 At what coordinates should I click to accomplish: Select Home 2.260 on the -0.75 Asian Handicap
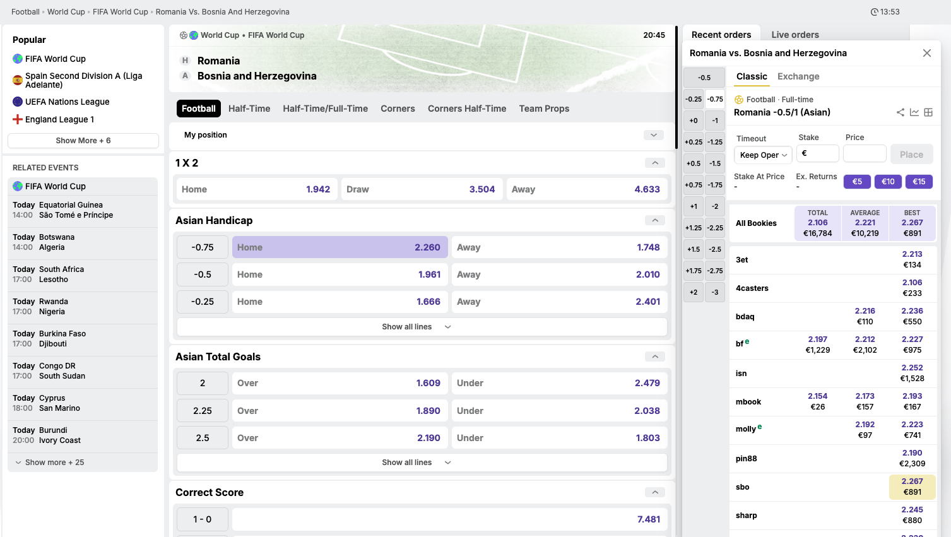(340, 247)
